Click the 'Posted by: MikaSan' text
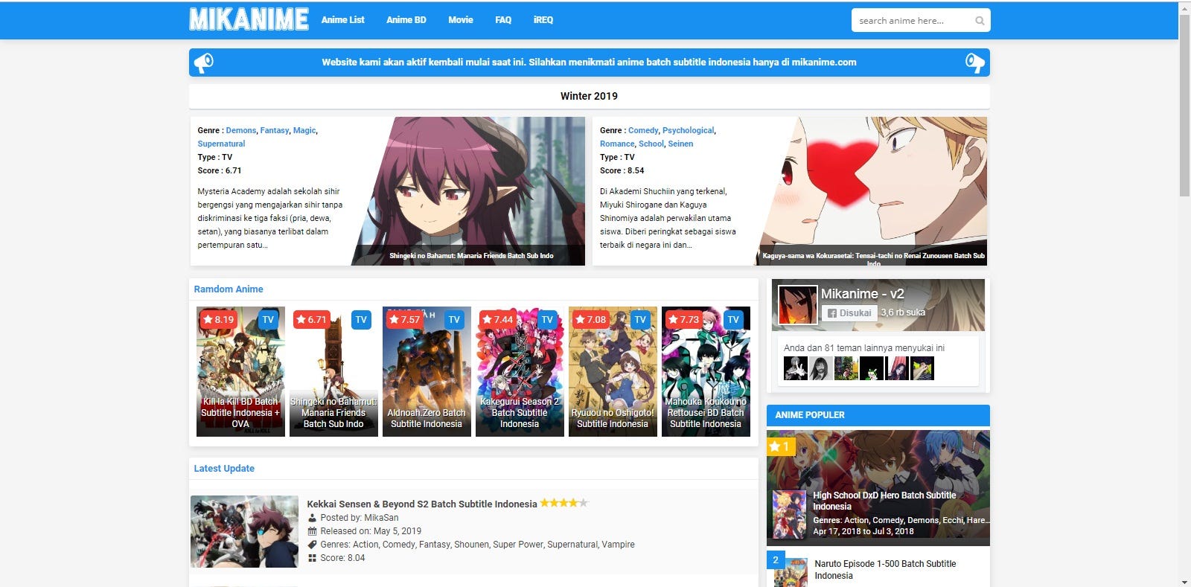Screen dimensions: 1191x587 [x=360, y=518]
